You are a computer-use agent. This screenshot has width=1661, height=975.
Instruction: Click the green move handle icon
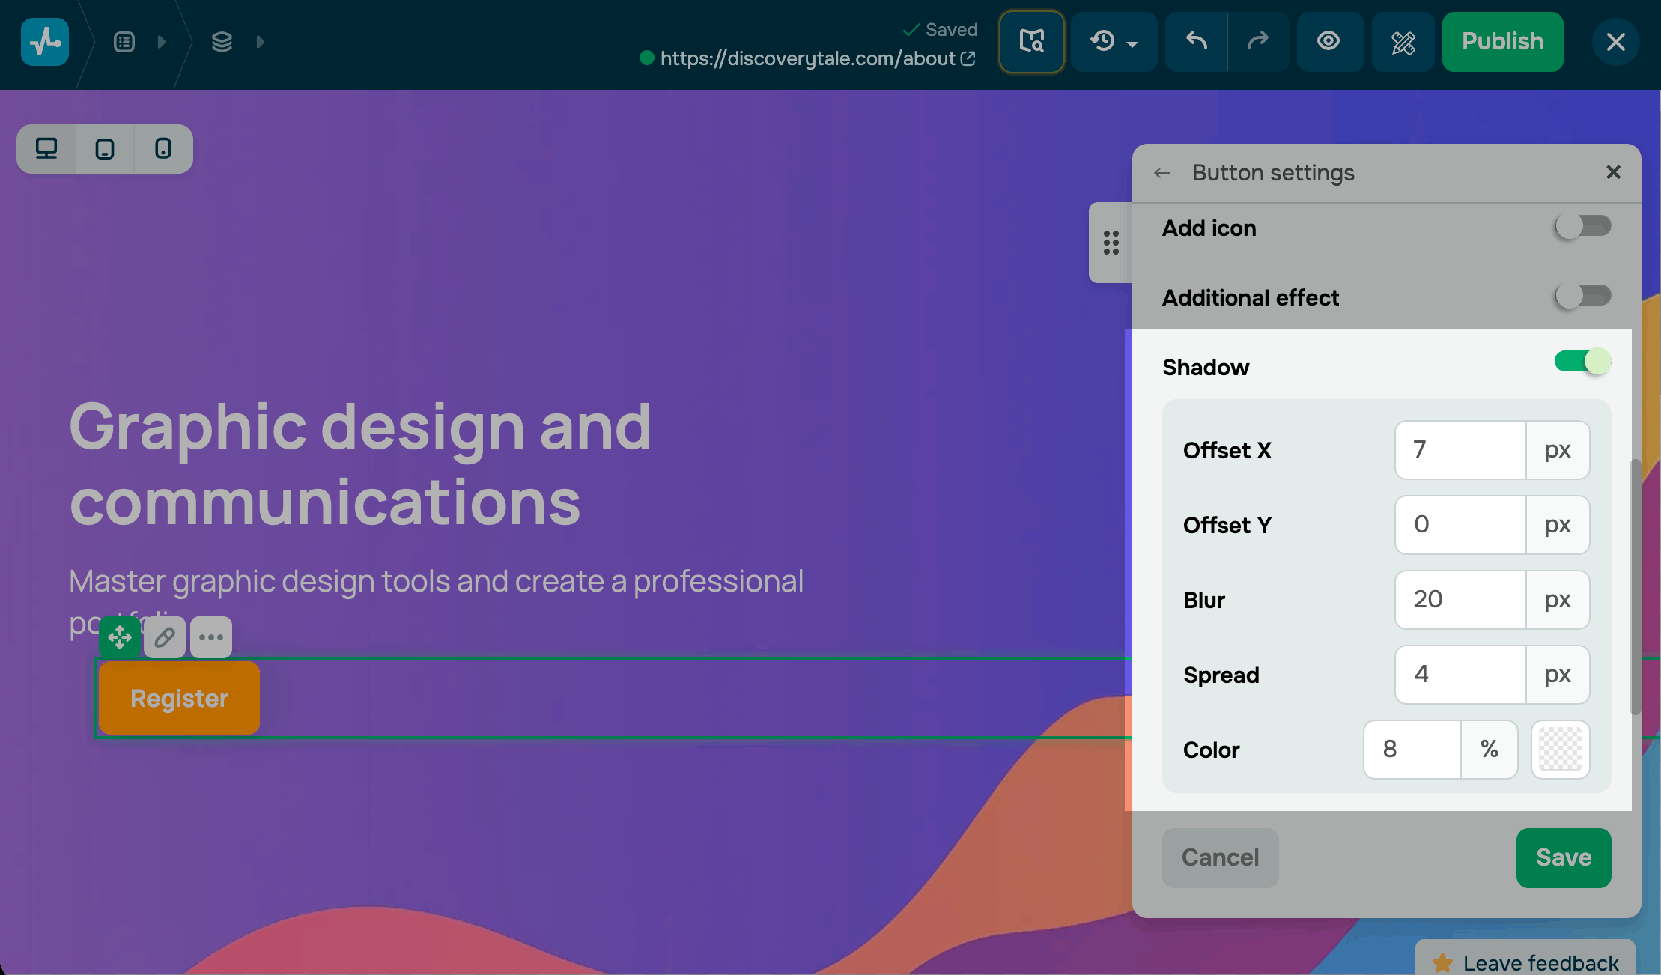[x=120, y=637]
